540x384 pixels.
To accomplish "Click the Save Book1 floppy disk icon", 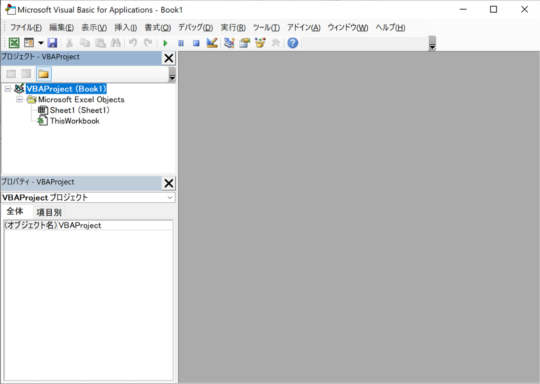I will coord(52,43).
